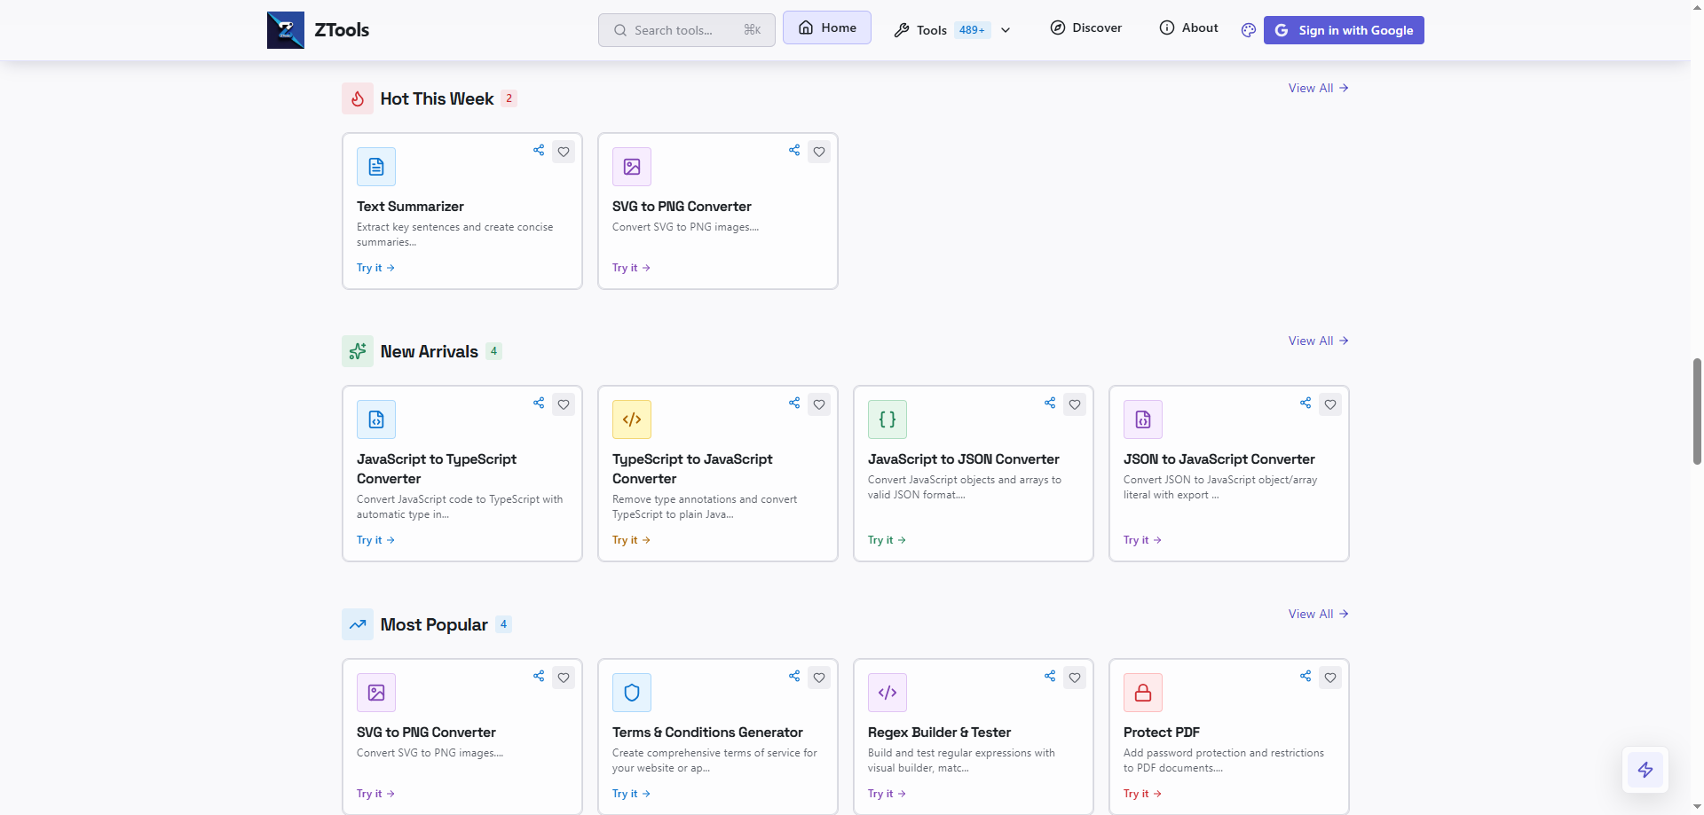Click the JSON to JavaScript file icon
1704x815 pixels.
(1143, 419)
